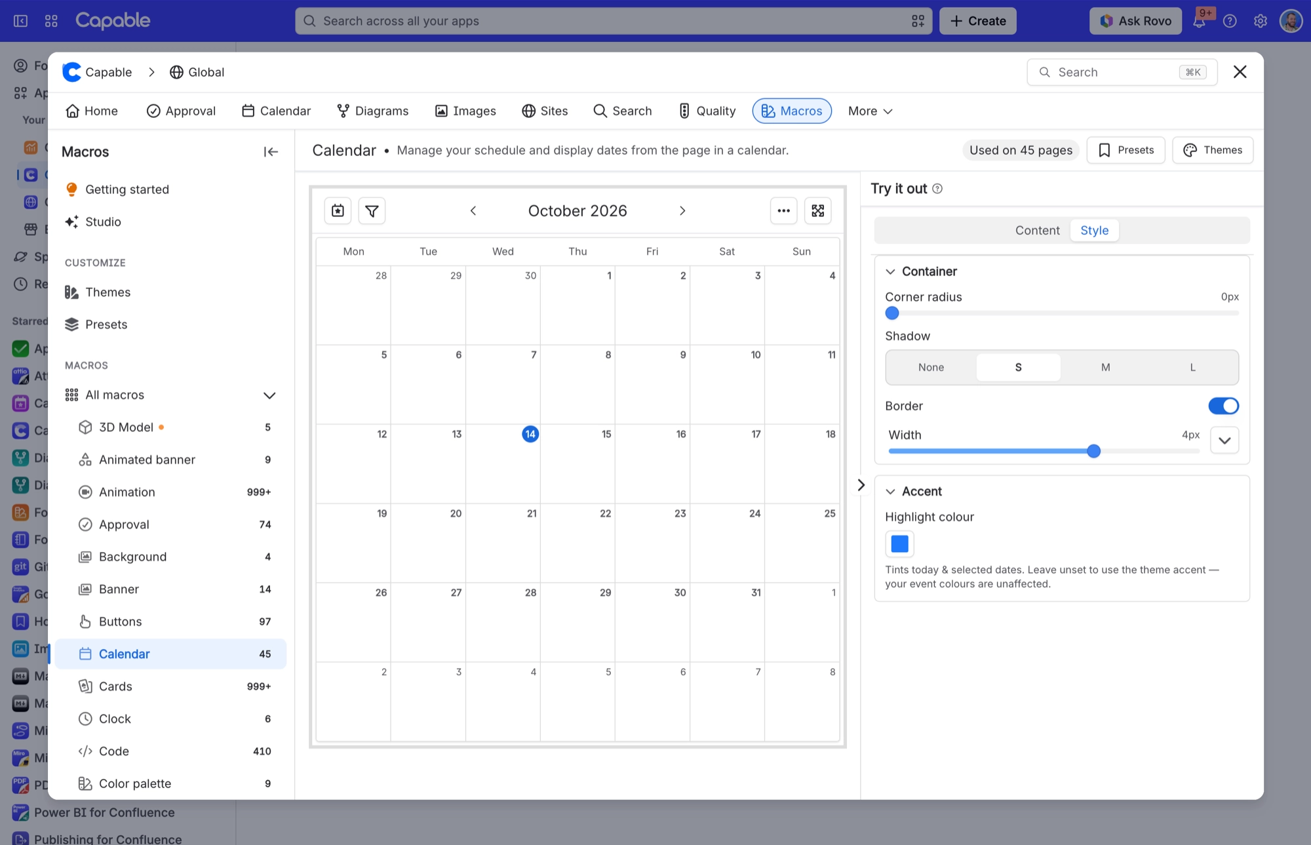Image resolution: width=1311 pixels, height=845 pixels.
Task: Click the Corner radius slider handle
Action: coord(892,313)
